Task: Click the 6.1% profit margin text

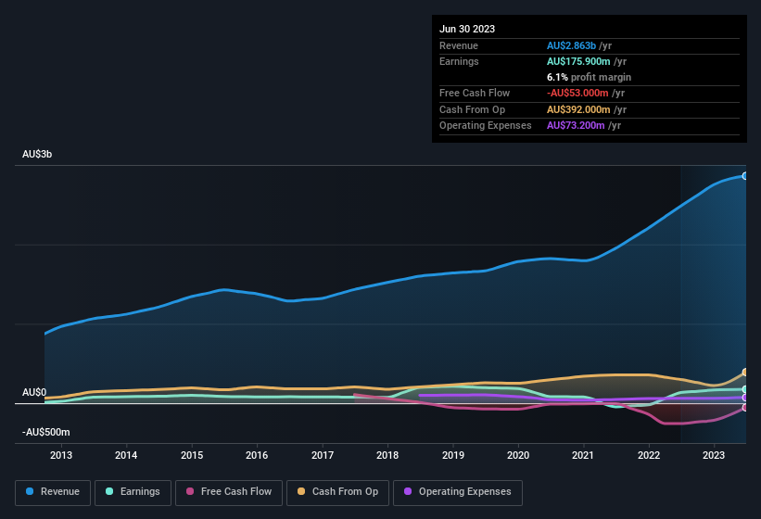Action: coord(589,77)
